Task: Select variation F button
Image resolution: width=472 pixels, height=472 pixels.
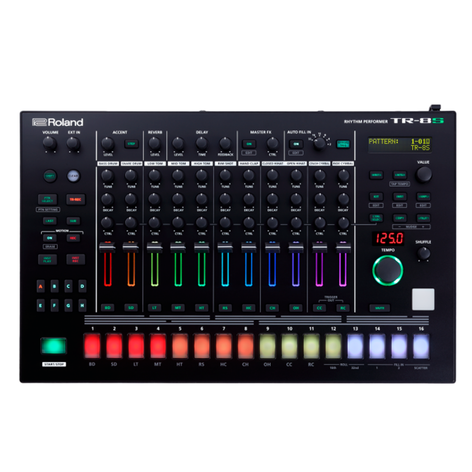Action: click(54, 305)
